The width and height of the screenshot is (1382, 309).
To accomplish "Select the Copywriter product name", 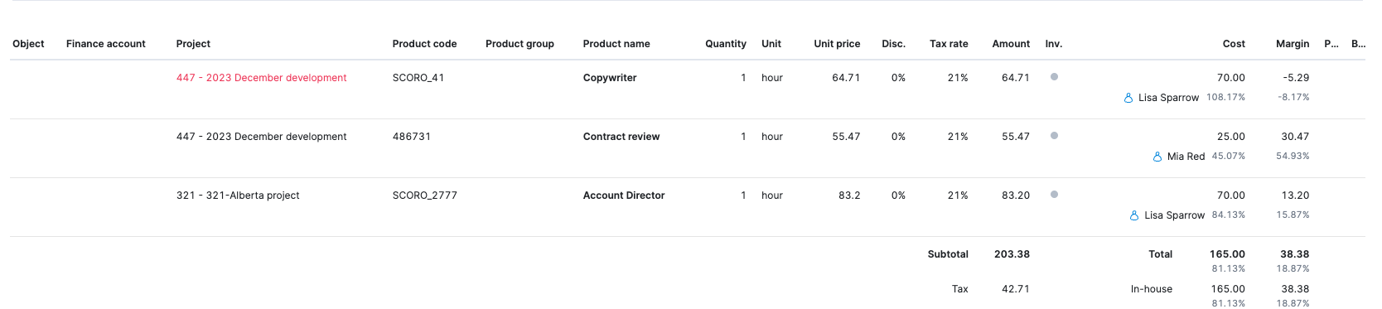I will tap(610, 78).
